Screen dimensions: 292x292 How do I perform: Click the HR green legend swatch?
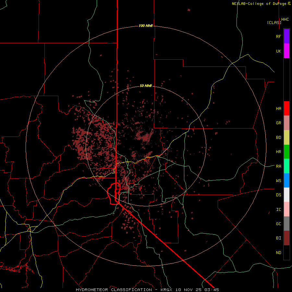[x=286, y=152]
